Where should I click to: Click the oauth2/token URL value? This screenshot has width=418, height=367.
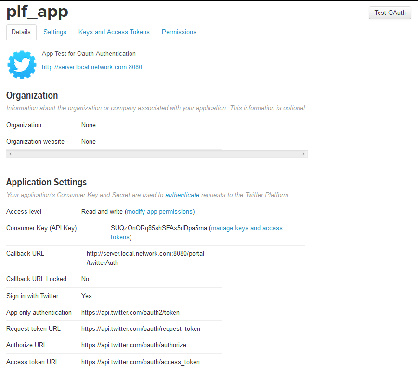click(131, 313)
